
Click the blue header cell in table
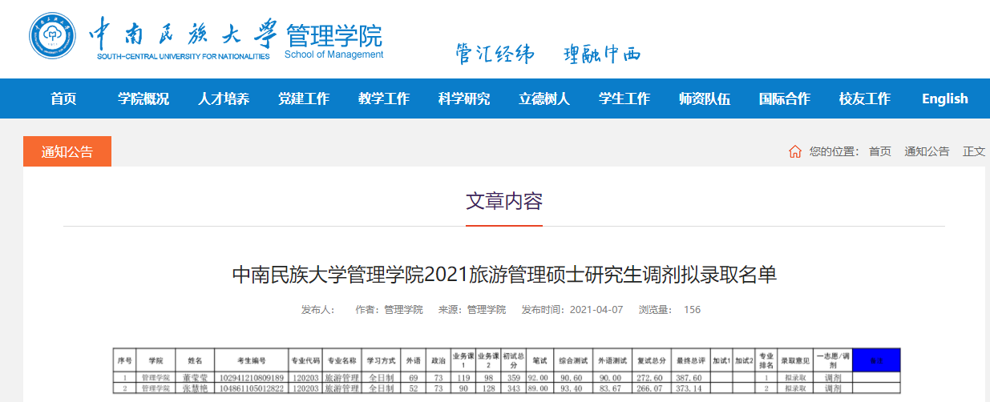pos(876,360)
